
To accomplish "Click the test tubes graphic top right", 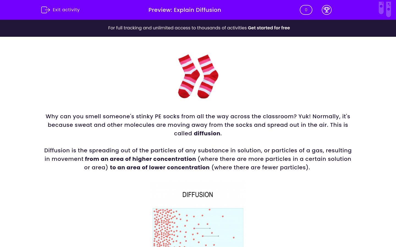I will pyautogui.click(x=385, y=9).
